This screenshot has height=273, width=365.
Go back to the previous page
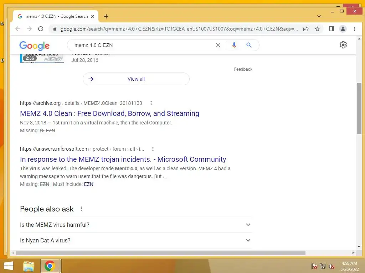click(x=18, y=29)
